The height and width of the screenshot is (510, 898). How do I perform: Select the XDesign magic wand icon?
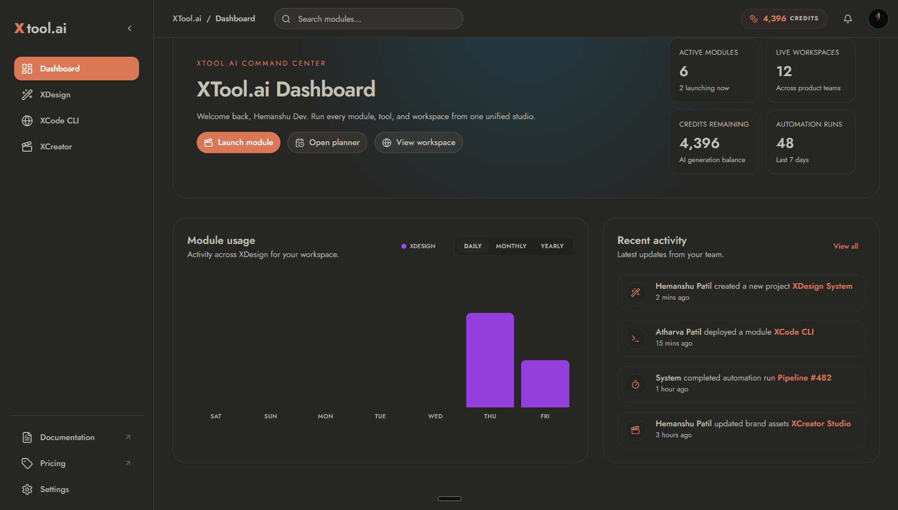click(x=27, y=95)
